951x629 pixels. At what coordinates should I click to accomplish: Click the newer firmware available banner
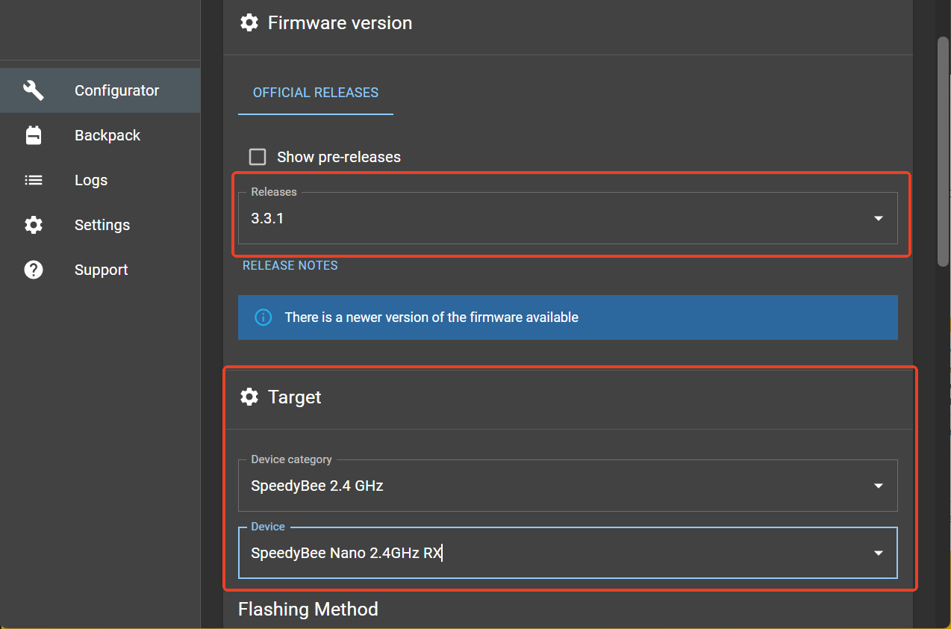point(568,317)
